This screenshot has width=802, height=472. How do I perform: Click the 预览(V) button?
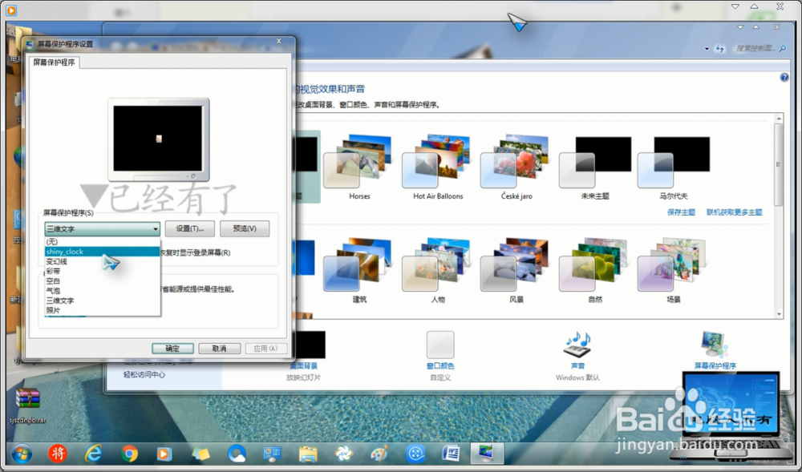click(x=245, y=228)
